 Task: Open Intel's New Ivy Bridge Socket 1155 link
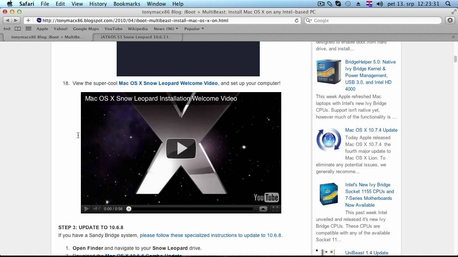coord(370,195)
